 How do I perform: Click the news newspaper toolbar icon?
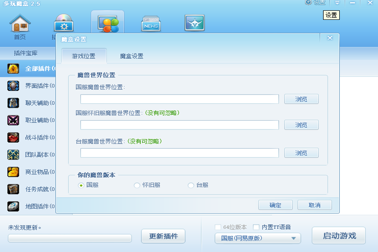151,25
